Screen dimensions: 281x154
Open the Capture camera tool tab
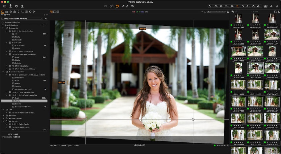(x=15, y=12)
